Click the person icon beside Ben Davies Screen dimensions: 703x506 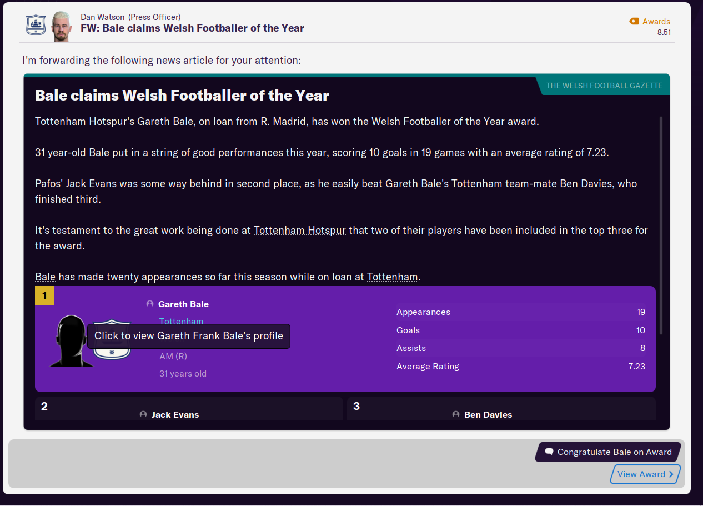point(456,414)
